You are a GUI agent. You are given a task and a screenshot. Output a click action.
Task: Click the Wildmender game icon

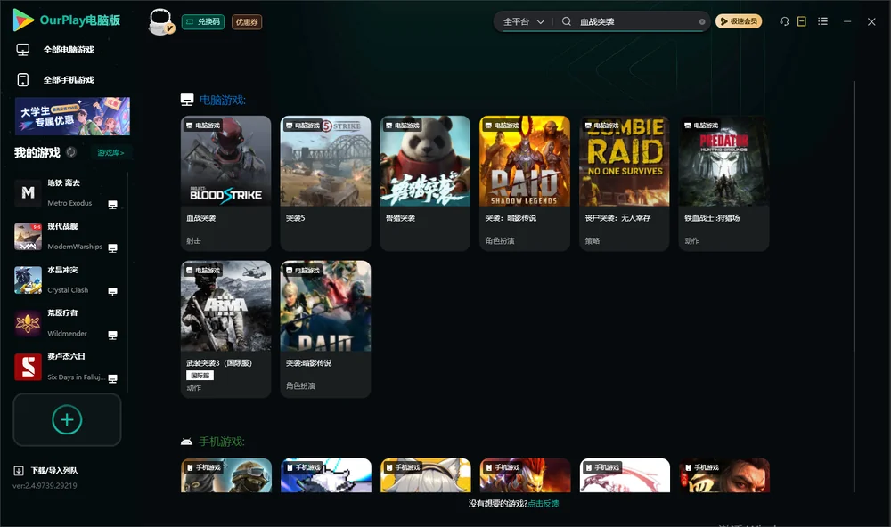click(28, 324)
